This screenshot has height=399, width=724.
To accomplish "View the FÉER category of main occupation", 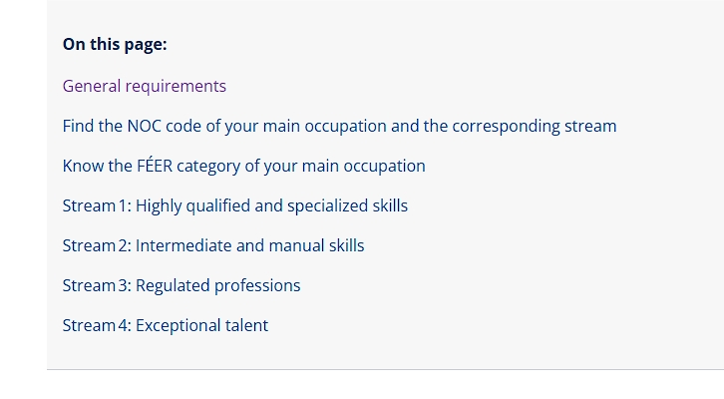I will click(x=243, y=166).
